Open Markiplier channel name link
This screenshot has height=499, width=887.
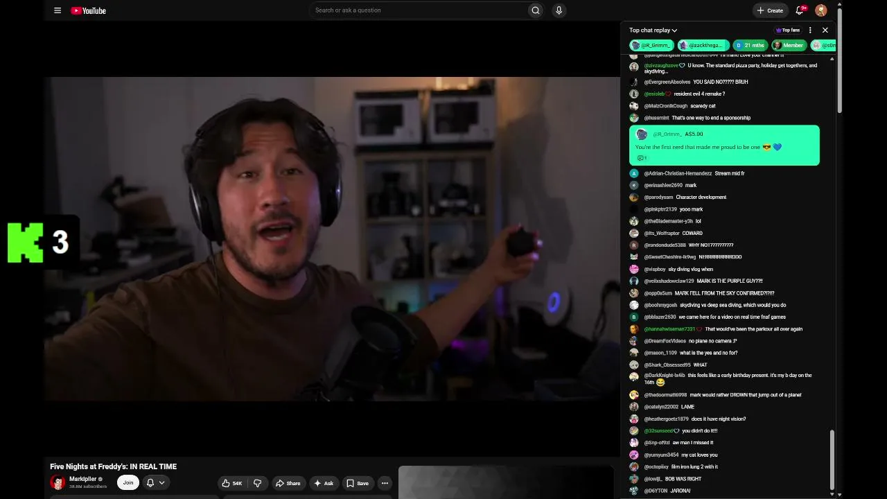82,479
